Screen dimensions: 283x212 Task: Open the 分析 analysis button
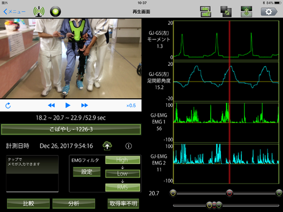[x=74, y=203]
